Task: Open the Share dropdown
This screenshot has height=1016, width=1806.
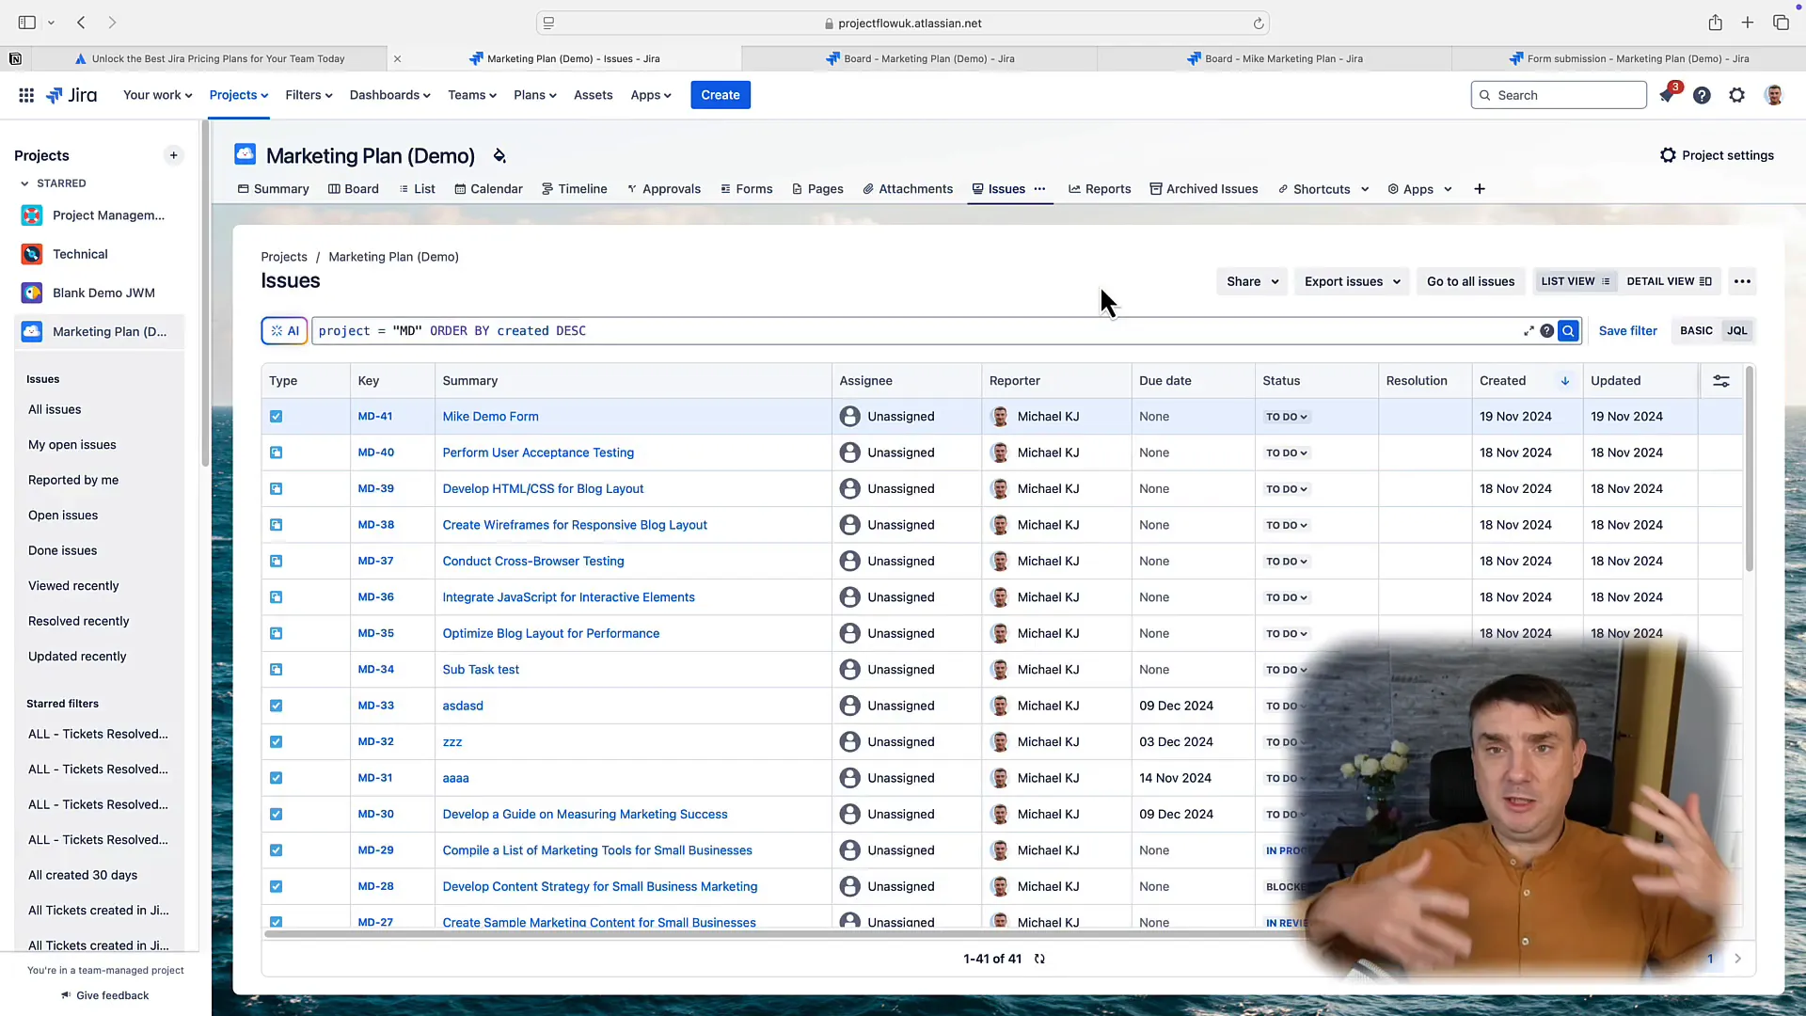Action: 1252,281
